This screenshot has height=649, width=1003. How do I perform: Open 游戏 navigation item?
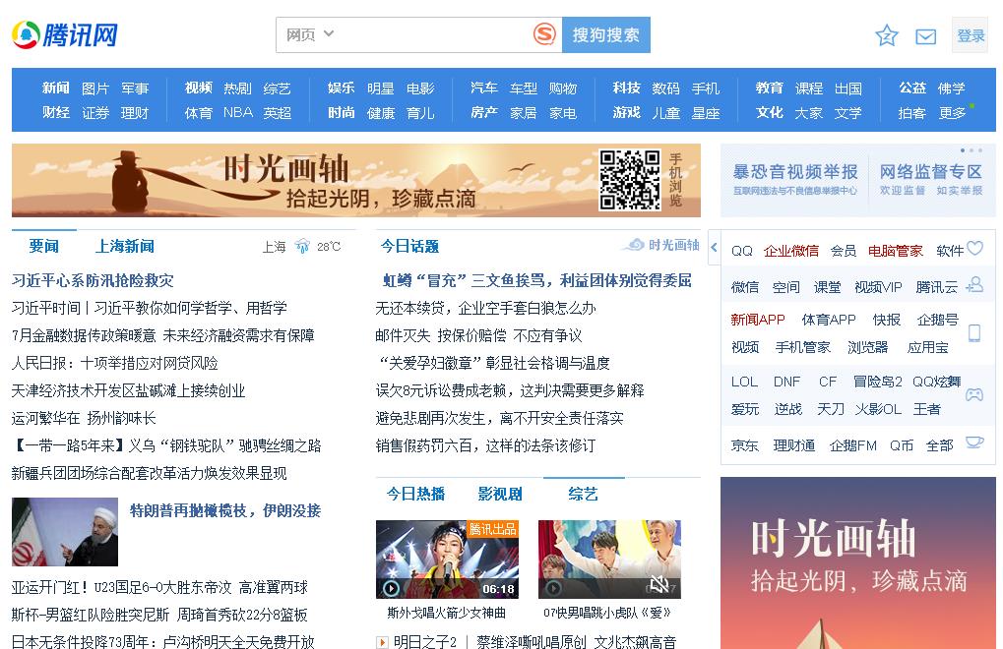[626, 112]
